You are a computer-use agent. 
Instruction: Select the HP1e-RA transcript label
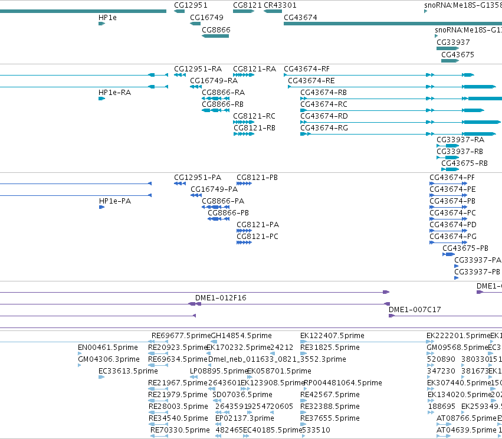coord(114,93)
